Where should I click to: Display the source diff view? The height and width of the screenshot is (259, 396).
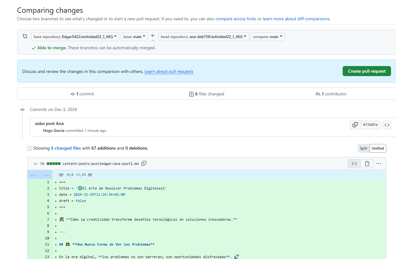(354, 164)
